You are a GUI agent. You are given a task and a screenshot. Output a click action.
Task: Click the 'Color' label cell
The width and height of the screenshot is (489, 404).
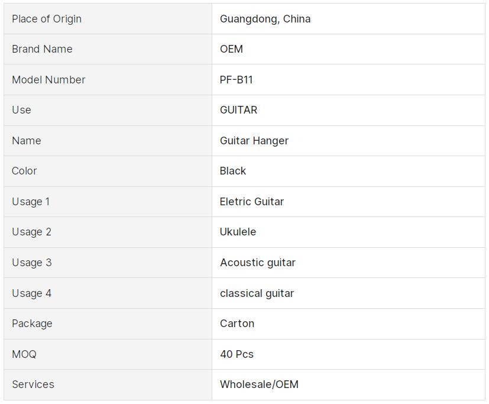24,171
